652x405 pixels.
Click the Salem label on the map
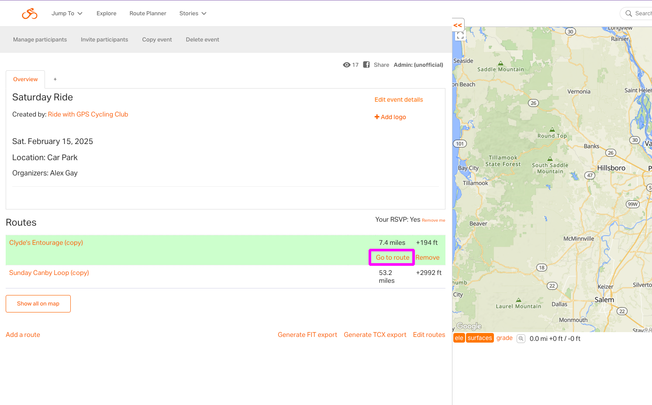604,300
